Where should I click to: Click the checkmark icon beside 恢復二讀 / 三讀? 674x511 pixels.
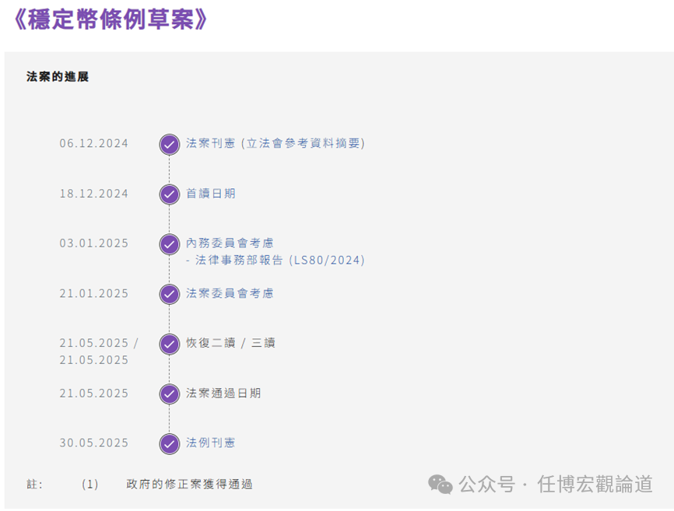[x=169, y=343]
